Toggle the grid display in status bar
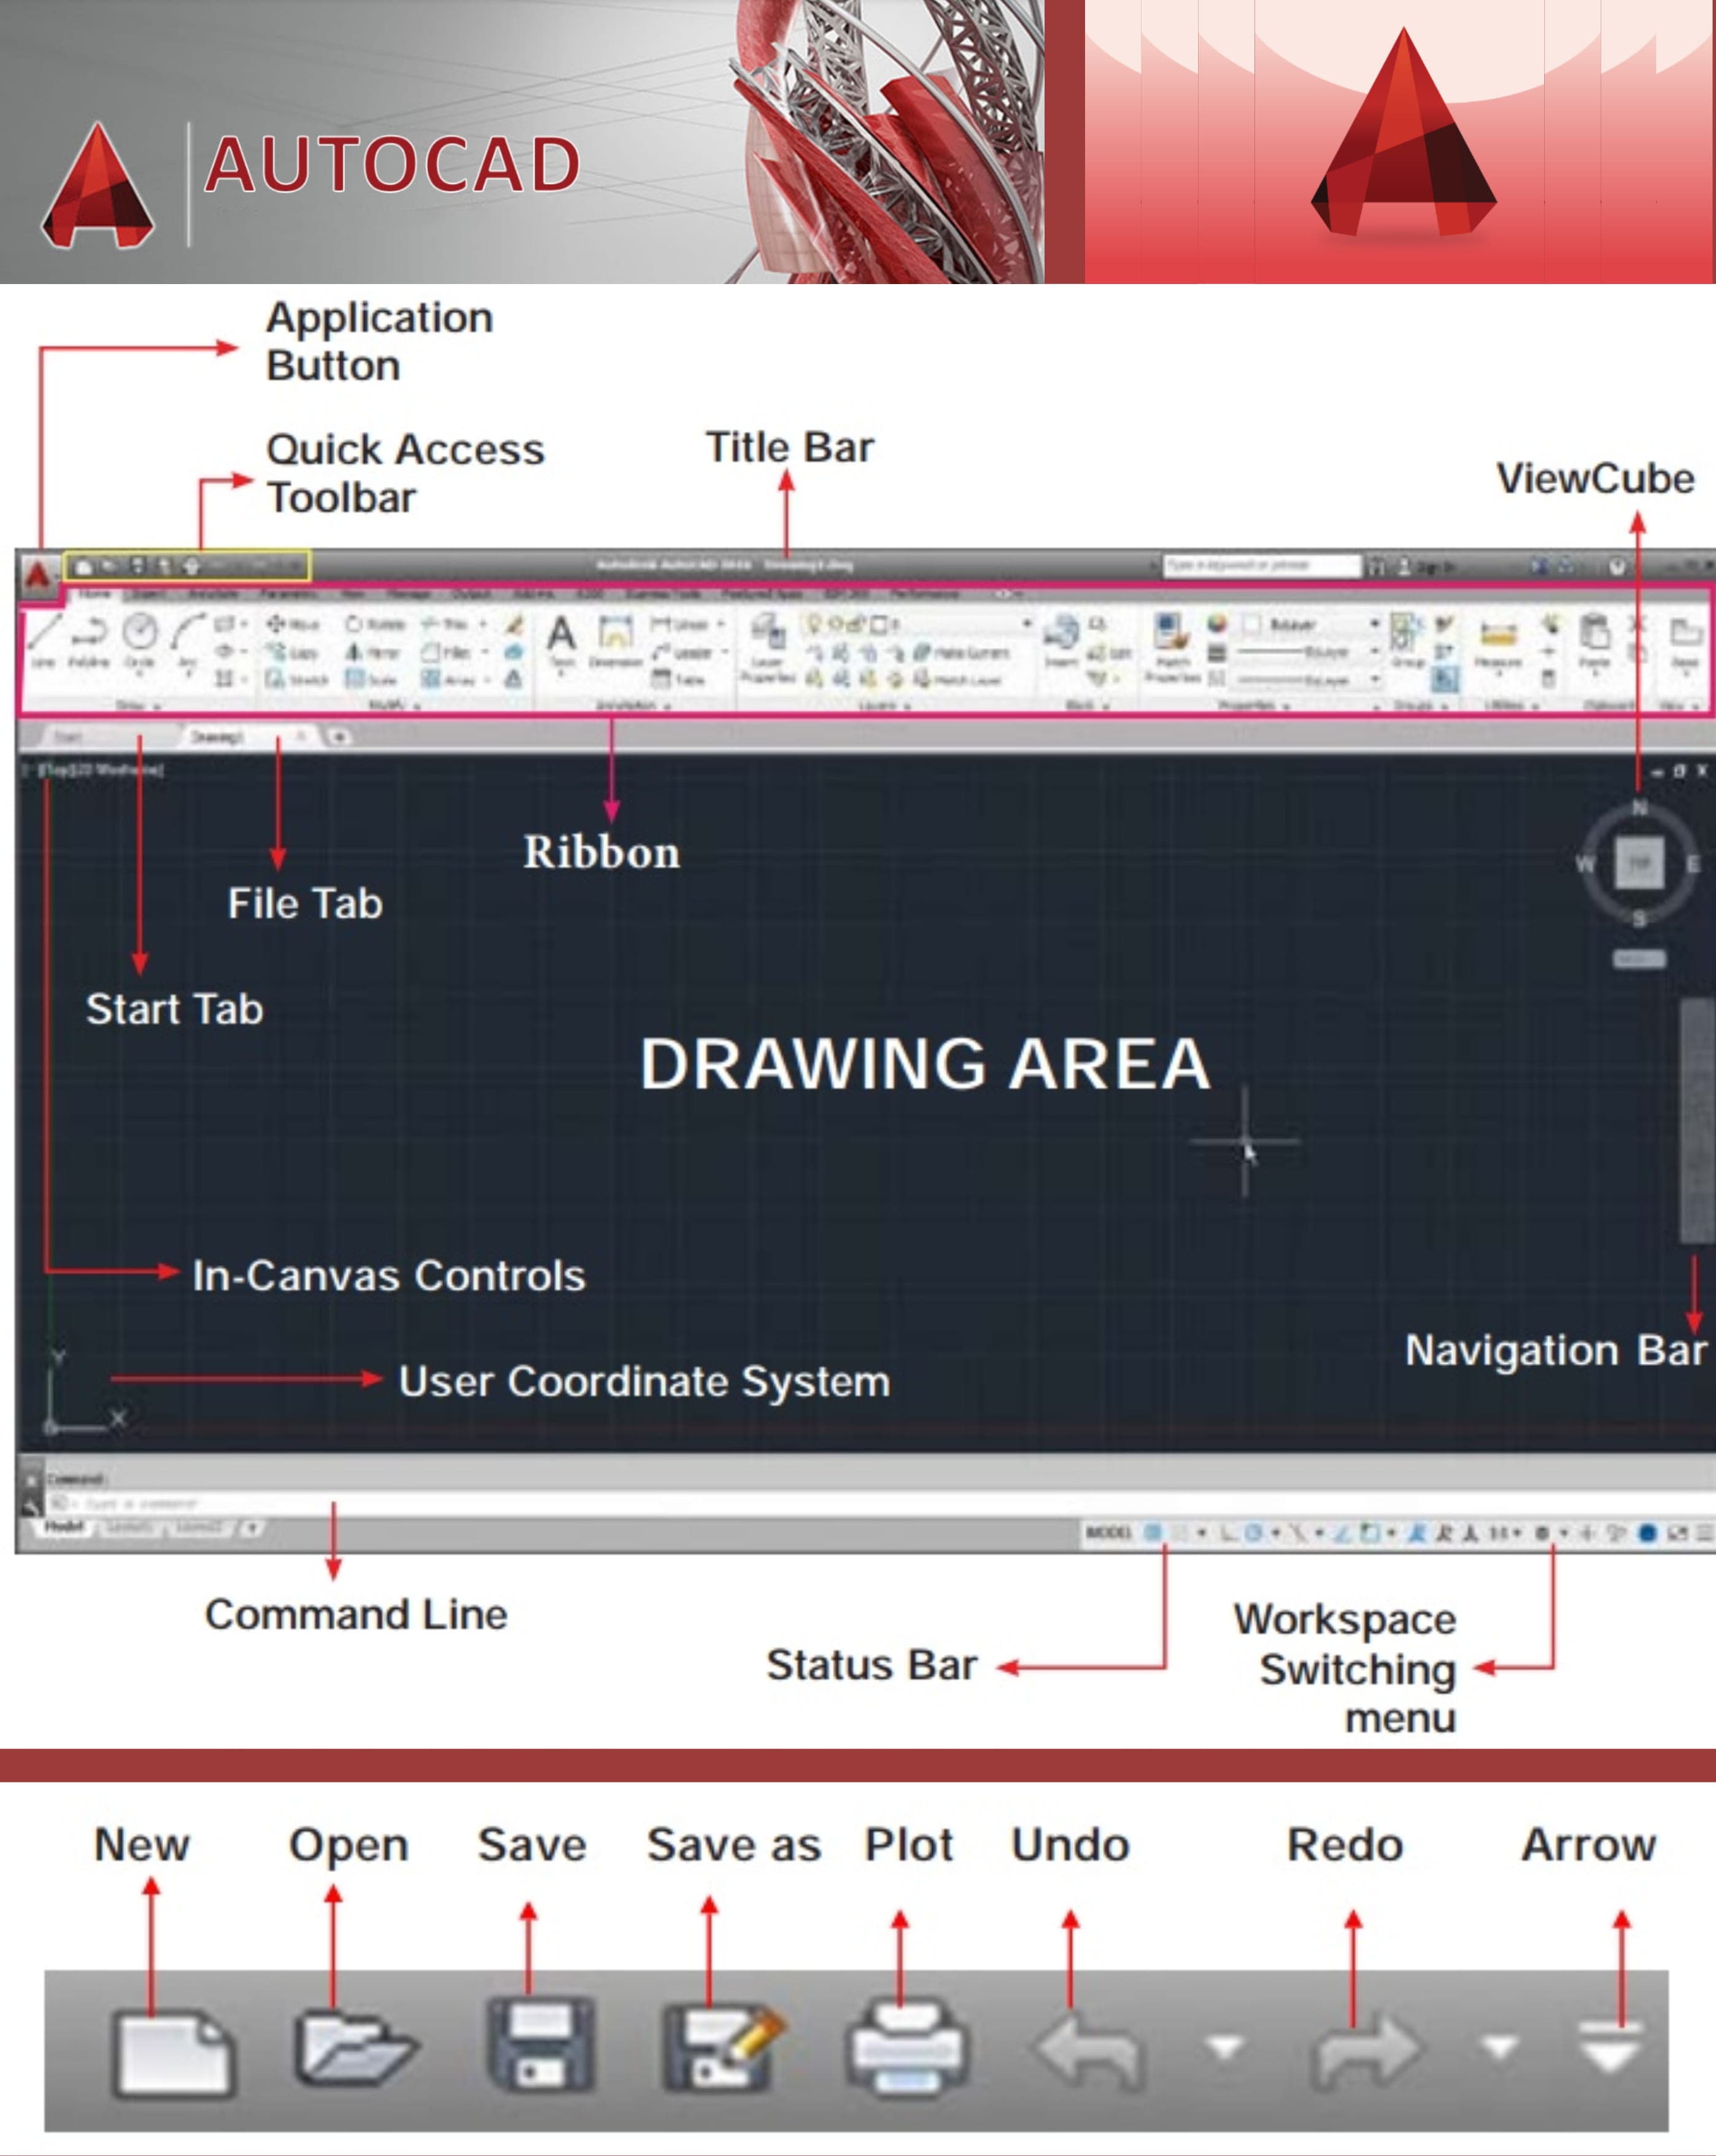This screenshot has width=1716, height=2156. (1153, 1533)
